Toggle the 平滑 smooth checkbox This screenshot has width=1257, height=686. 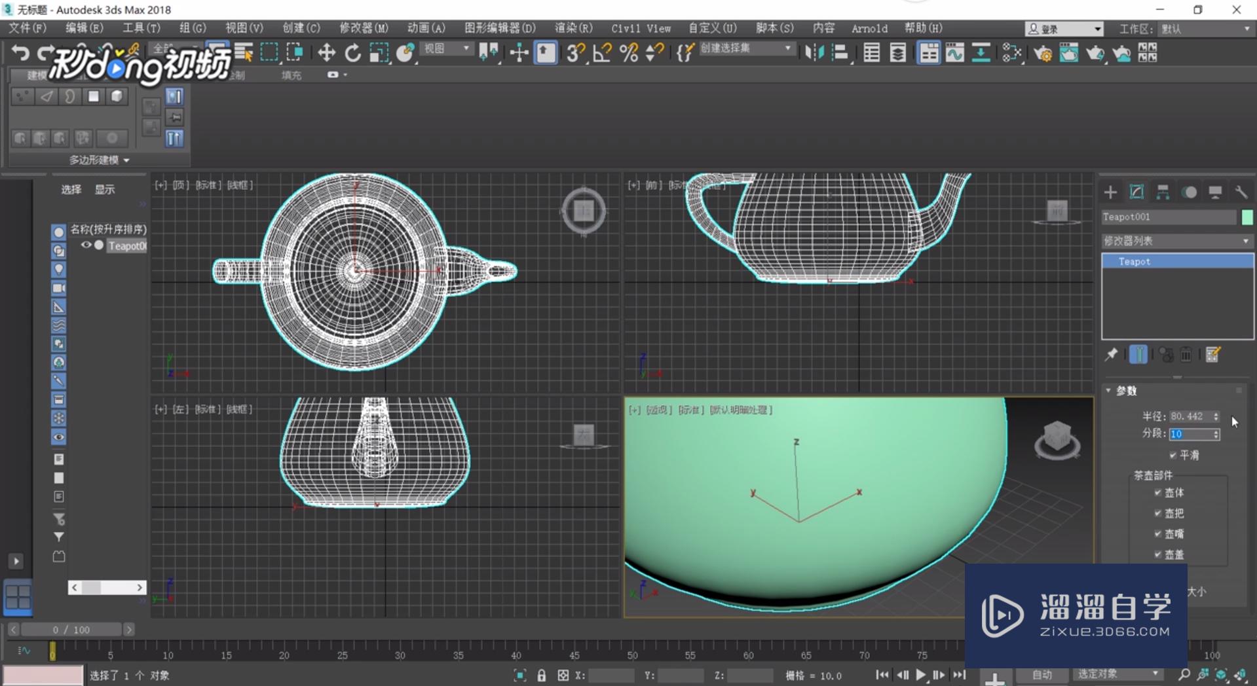[1173, 455]
